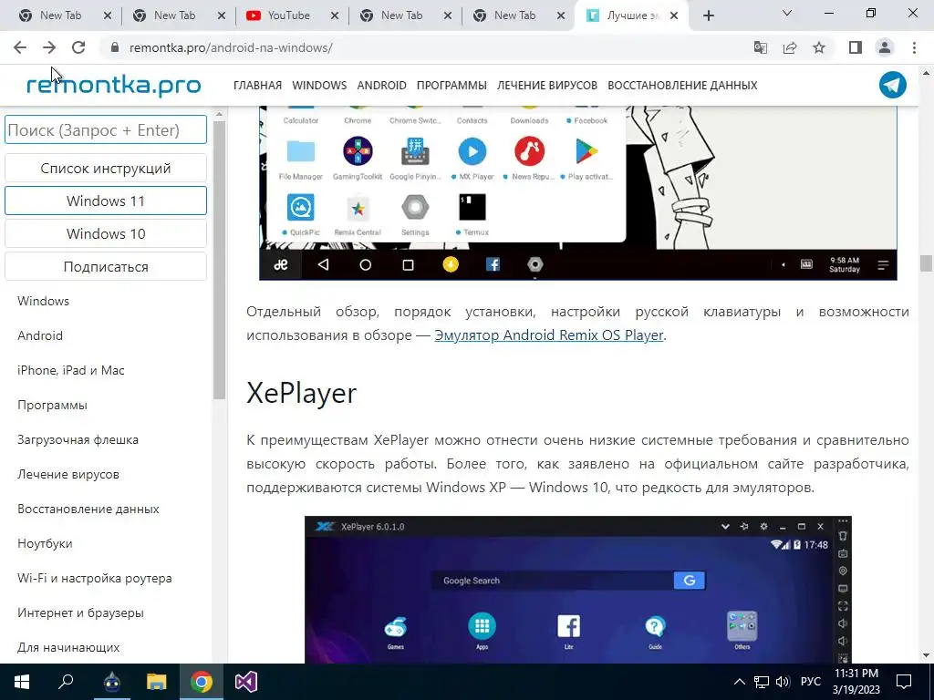Open the Ноутбуки sidebar category
The image size is (934, 700).
pos(45,543)
